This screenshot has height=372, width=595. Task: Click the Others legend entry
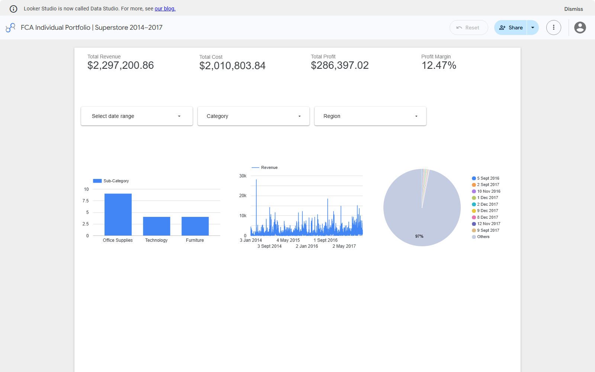tap(481, 237)
